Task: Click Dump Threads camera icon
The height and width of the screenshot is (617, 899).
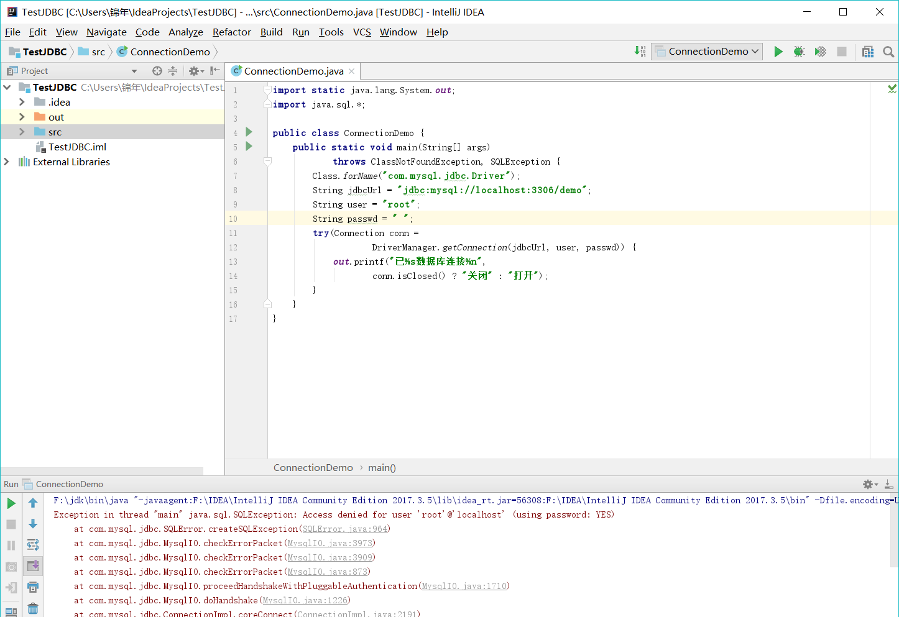Action: pyautogui.click(x=11, y=567)
